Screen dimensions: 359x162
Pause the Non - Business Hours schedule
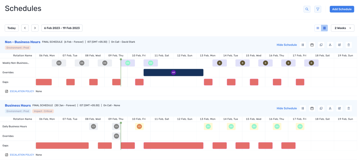303,45
